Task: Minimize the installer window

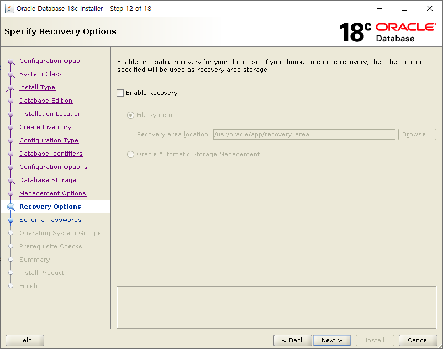Action: pyautogui.click(x=379, y=8)
